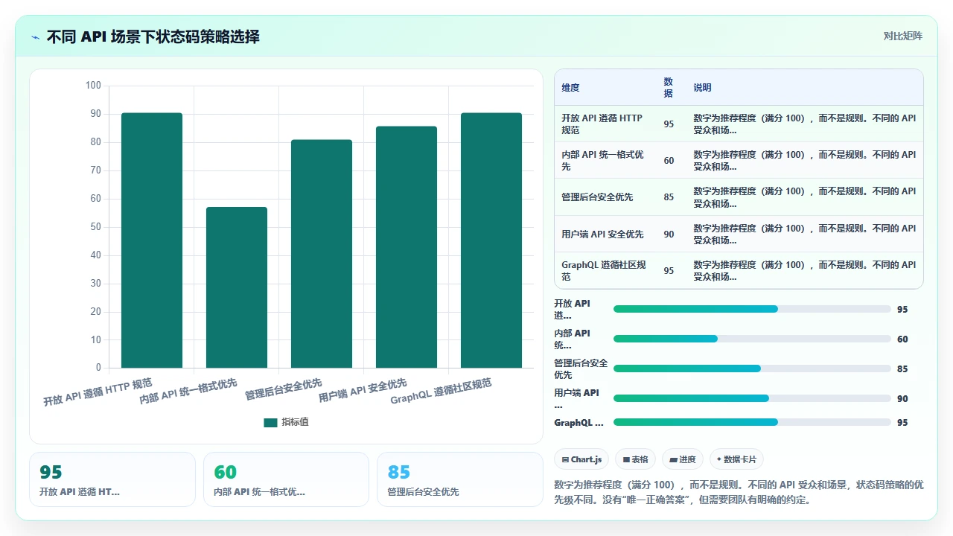Toggle the 指标值 legend color box

tap(270, 422)
